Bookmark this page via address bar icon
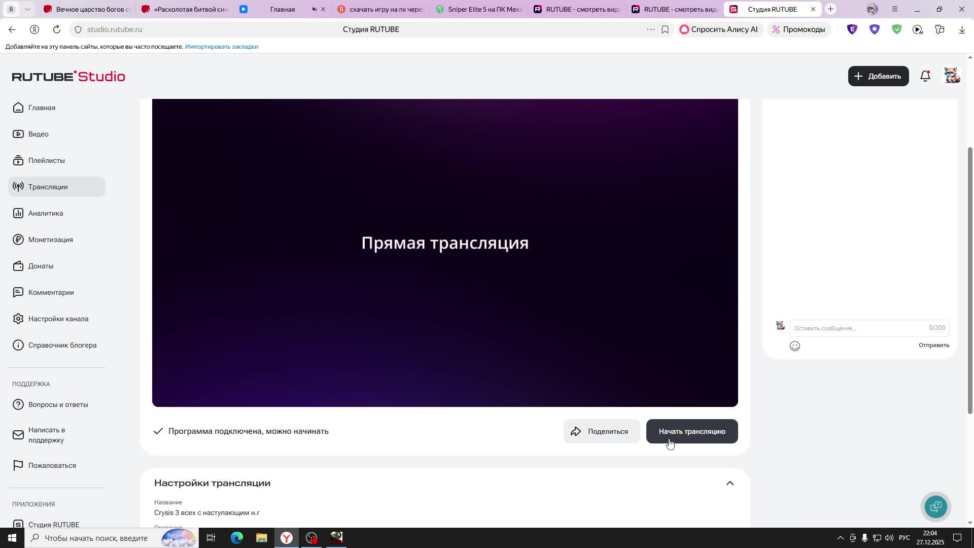974x548 pixels. [x=665, y=29]
